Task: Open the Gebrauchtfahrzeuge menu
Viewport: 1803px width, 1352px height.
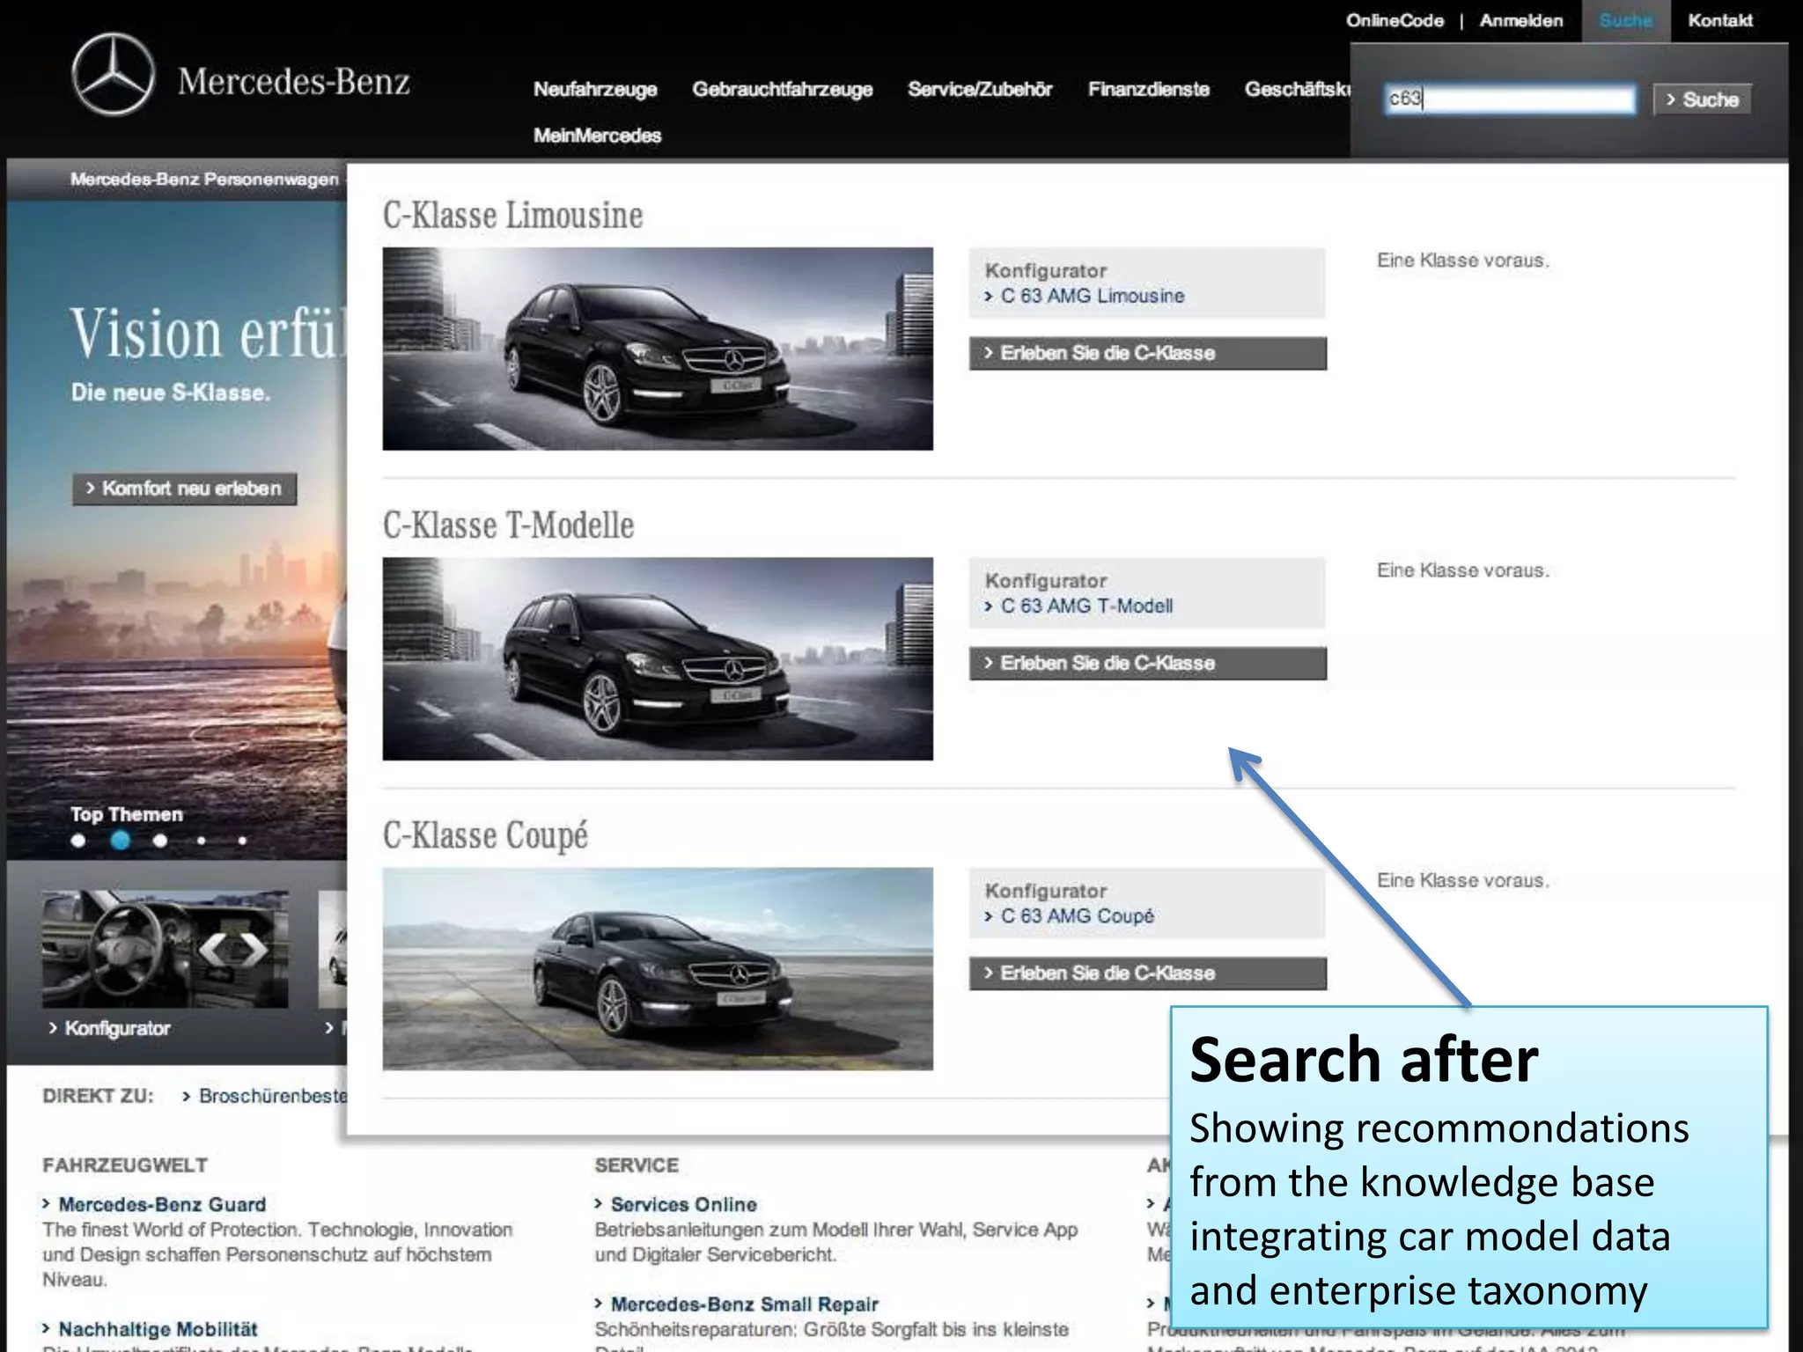Action: point(782,90)
